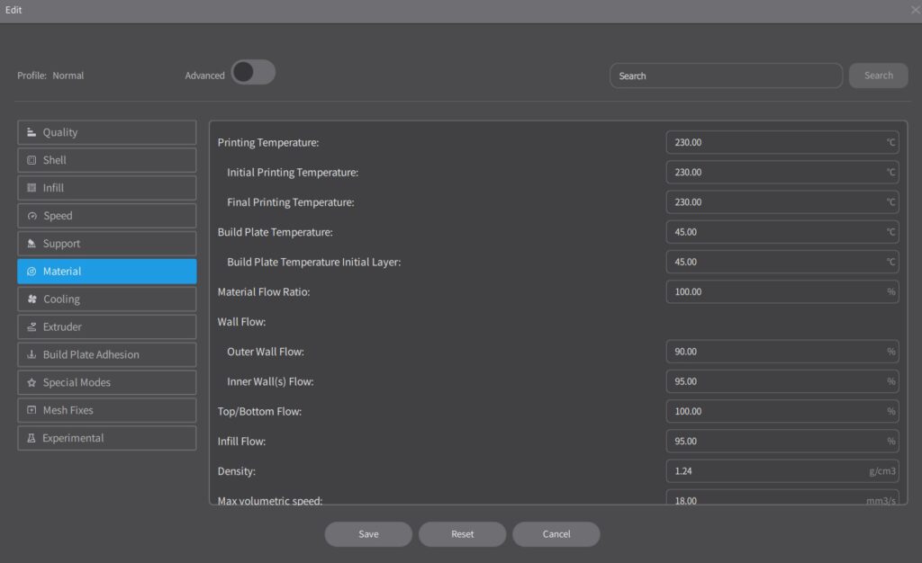922x563 pixels.
Task: Click the Build Plate Adhesion icon
Action: 32,355
